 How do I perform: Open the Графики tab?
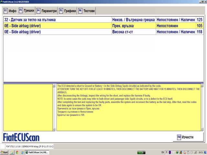(67, 11)
